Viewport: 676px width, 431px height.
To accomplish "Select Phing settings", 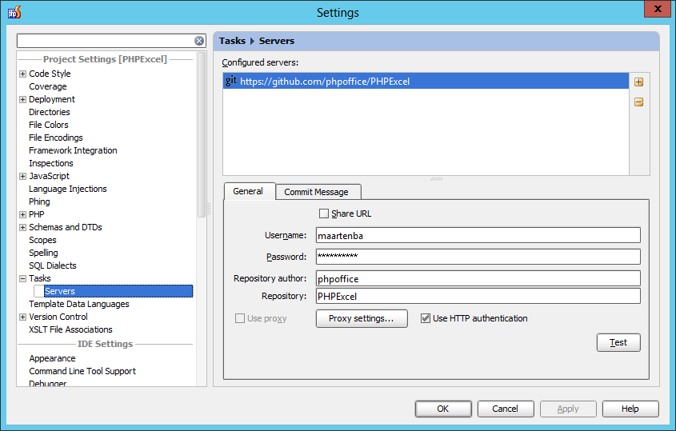I will click(x=39, y=202).
